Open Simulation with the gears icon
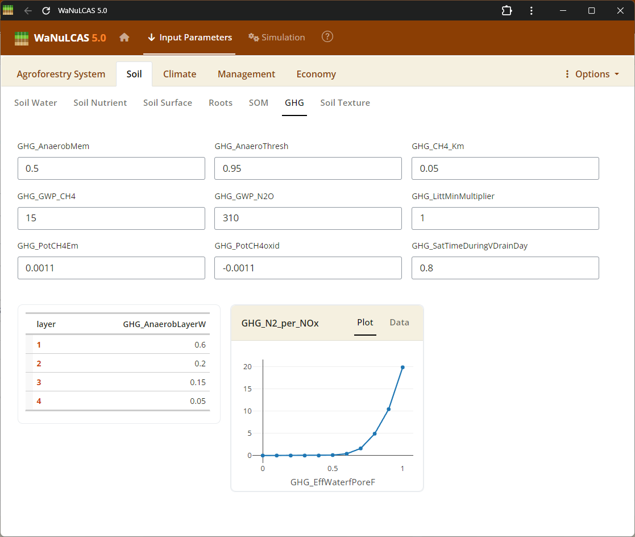The image size is (635, 537). [x=277, y=38]
